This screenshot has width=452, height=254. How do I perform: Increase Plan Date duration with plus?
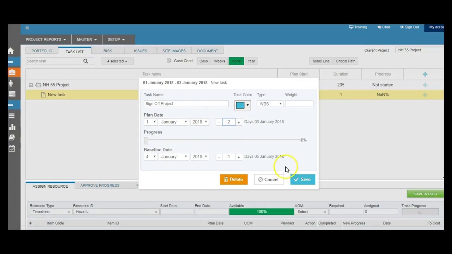pos(239,122)
